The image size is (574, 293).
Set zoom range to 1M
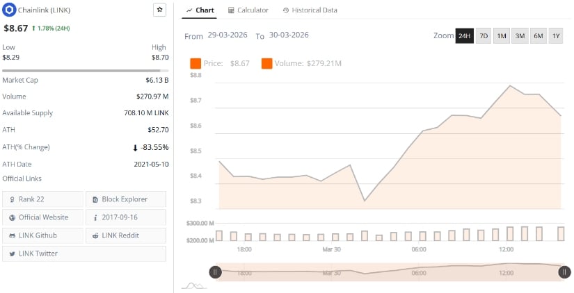click(x=502, y=36)
